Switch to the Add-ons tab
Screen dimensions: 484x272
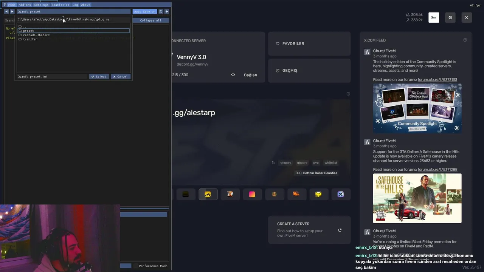(x=25, y=5)
